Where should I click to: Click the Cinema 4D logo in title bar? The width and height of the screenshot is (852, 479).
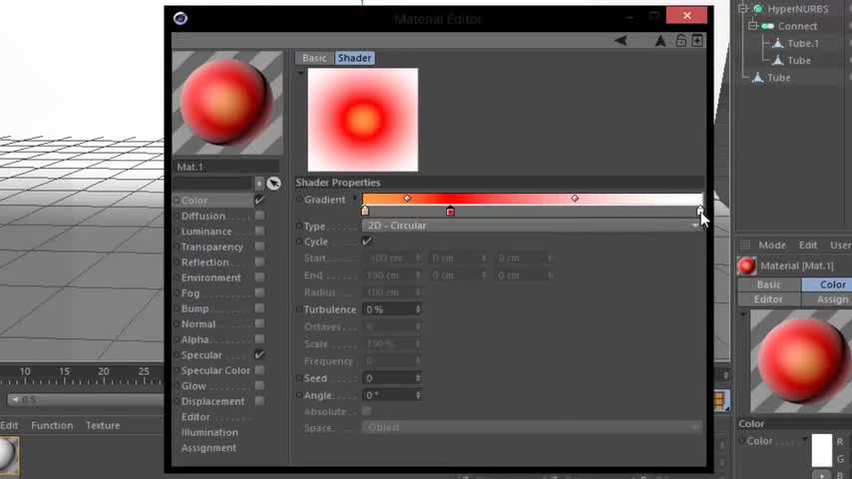point(181,19)
